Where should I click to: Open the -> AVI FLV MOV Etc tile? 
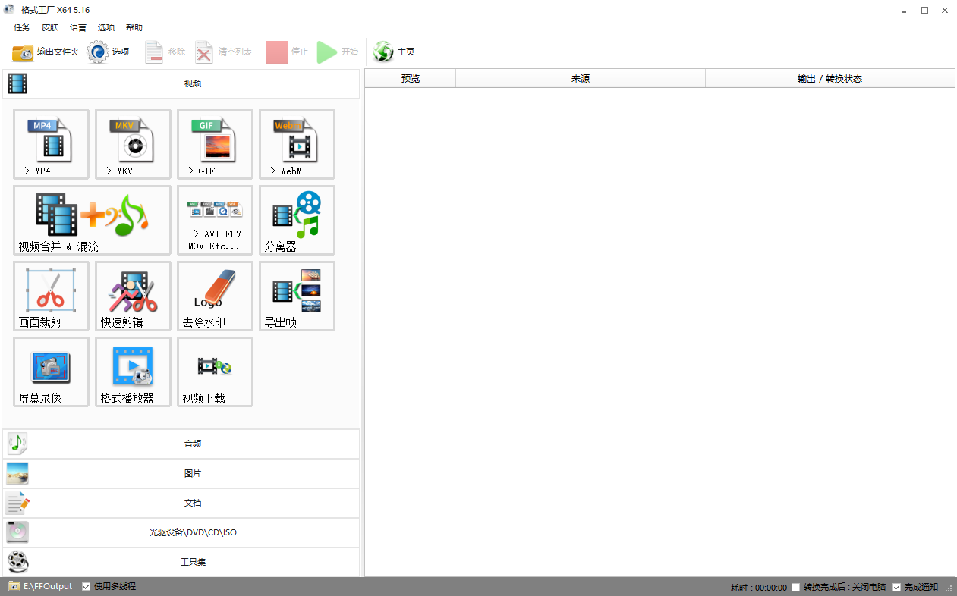click(x=215, y=220)
